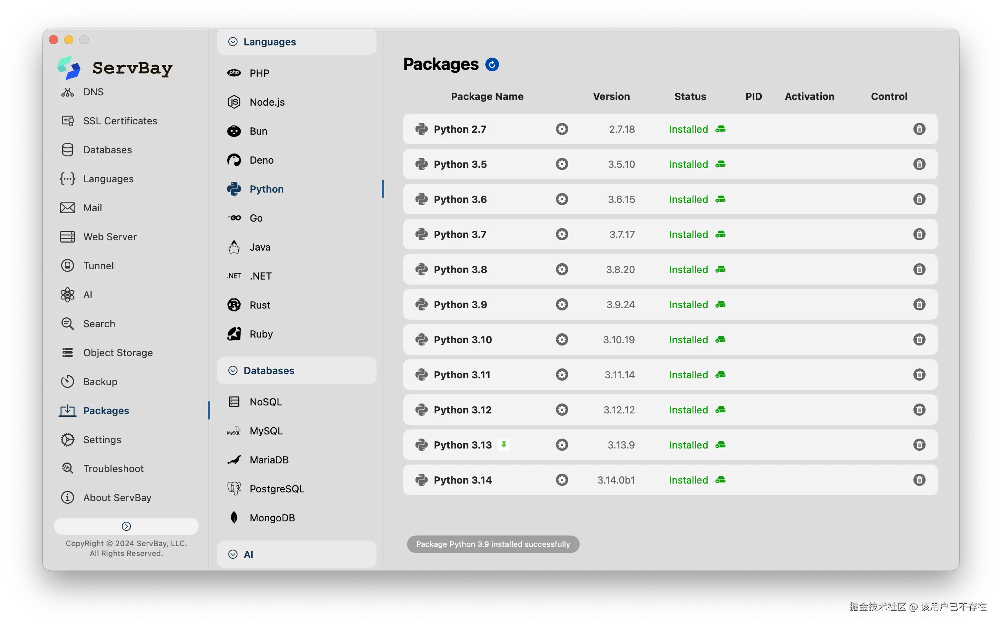Open settings gear for Python 3.13
Screen dimensions: 1002x627
[x=562, y=445]
